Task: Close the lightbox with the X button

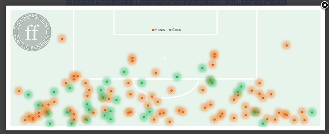Action: [324, 5]
